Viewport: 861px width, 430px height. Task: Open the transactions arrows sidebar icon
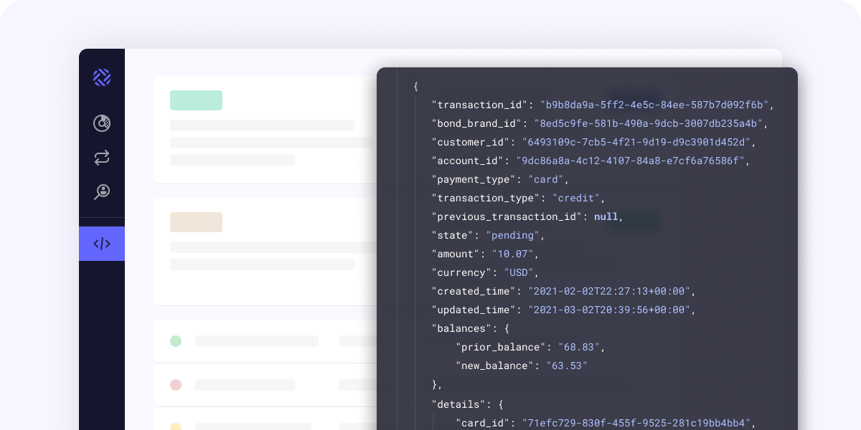[102, 158]
